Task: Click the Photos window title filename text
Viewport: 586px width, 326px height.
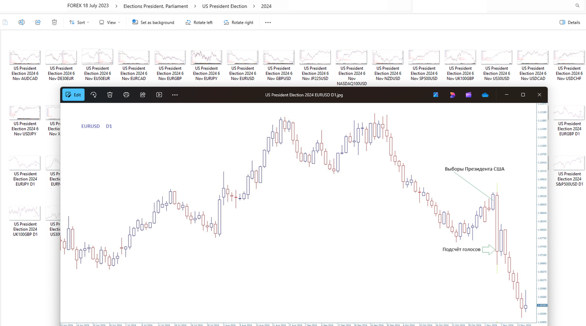Action: [x=304, y=95]
